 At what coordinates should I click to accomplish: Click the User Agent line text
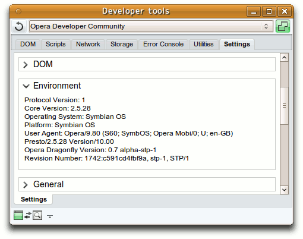coord(129,133)
